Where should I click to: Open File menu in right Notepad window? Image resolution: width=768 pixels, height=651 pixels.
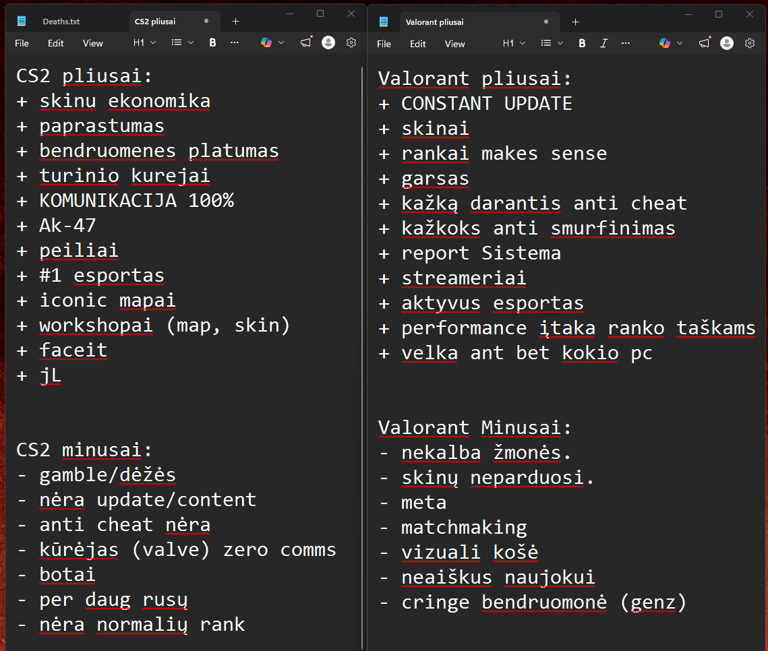coord(384,44)
